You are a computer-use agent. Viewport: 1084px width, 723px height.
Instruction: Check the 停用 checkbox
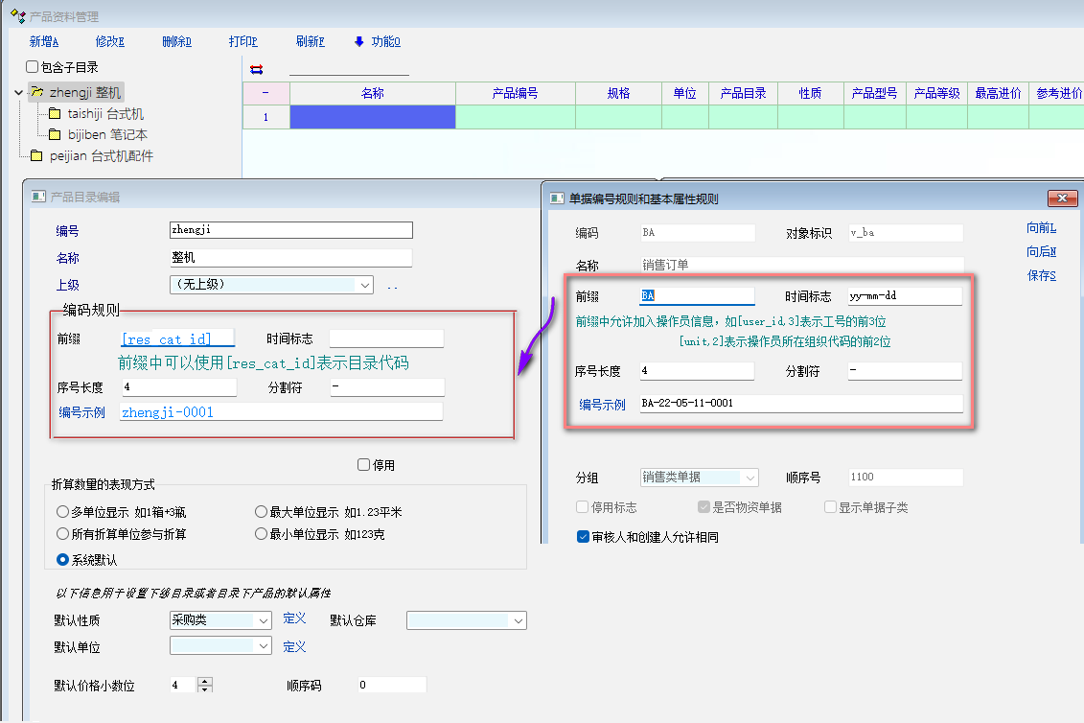pos(363,465)
